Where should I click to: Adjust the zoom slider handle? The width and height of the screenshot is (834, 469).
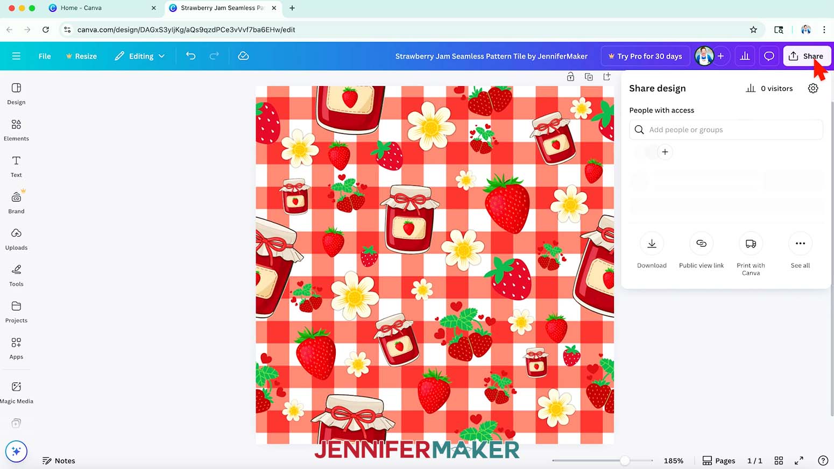tap(625, 461)
